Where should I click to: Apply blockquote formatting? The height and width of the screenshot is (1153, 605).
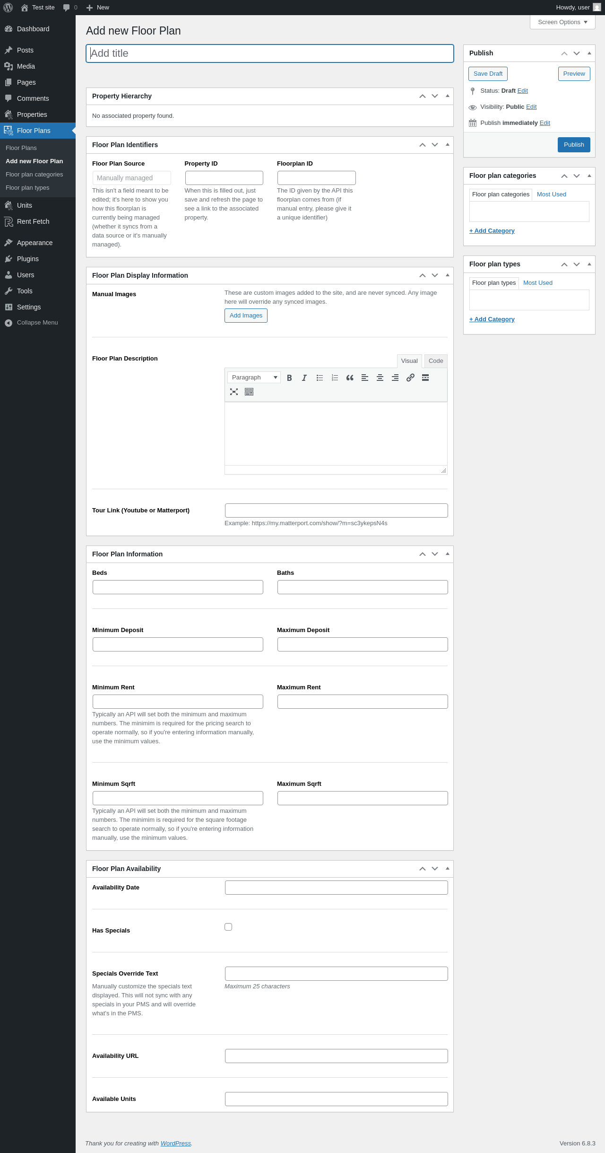coord(350,378)
